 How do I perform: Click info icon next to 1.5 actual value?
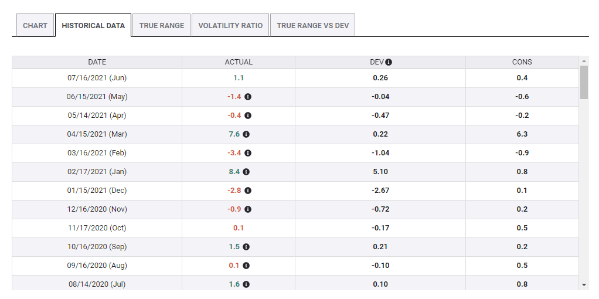click(246, 247)
